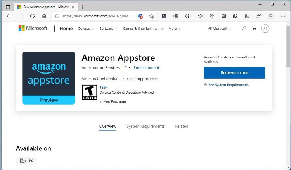Click the PC availability badge
This screenshot has height=170, width=291.
coord(26,161)
